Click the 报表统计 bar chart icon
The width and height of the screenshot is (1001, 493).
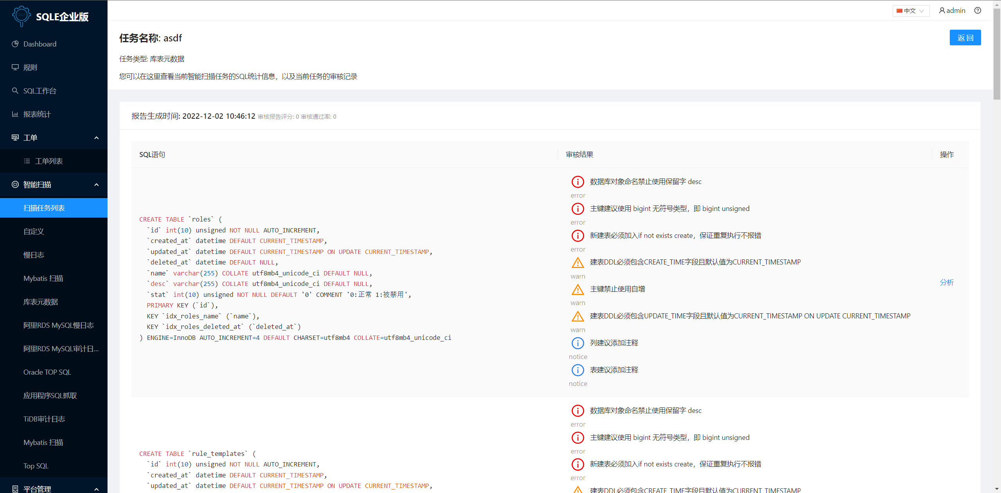(x=15, y=114)
